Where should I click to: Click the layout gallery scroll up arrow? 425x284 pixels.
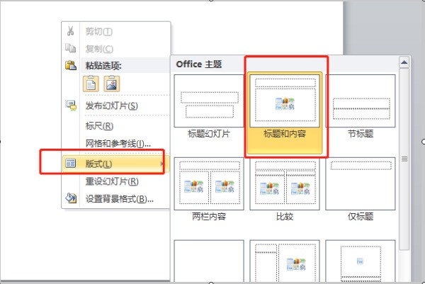click(x=404, y=62)
